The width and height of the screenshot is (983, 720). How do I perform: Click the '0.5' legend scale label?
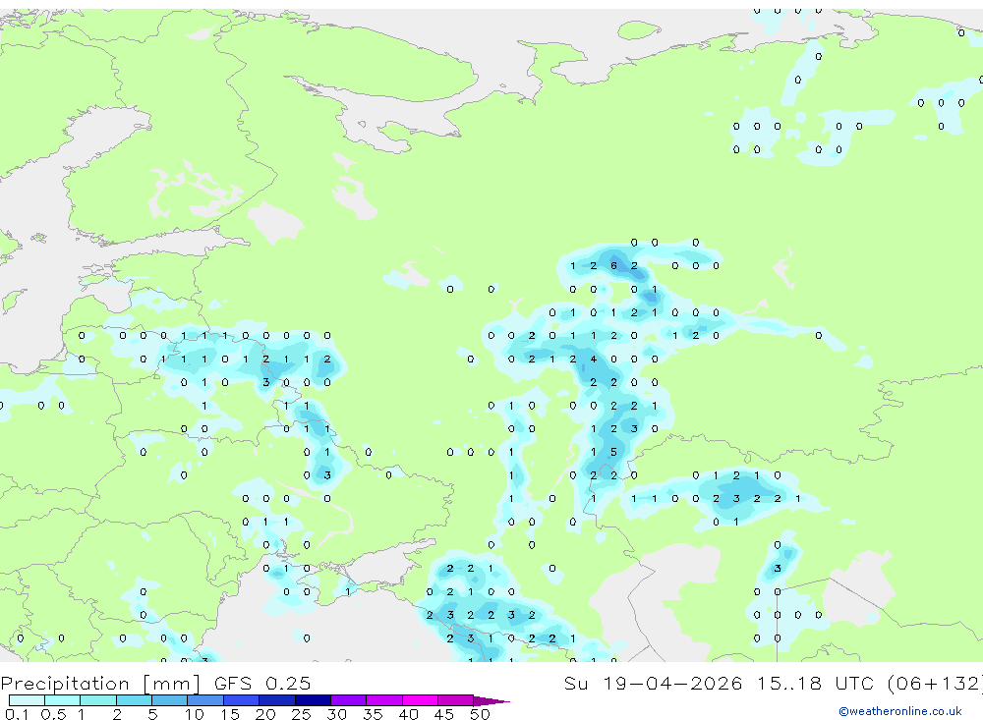click(53, 714)
